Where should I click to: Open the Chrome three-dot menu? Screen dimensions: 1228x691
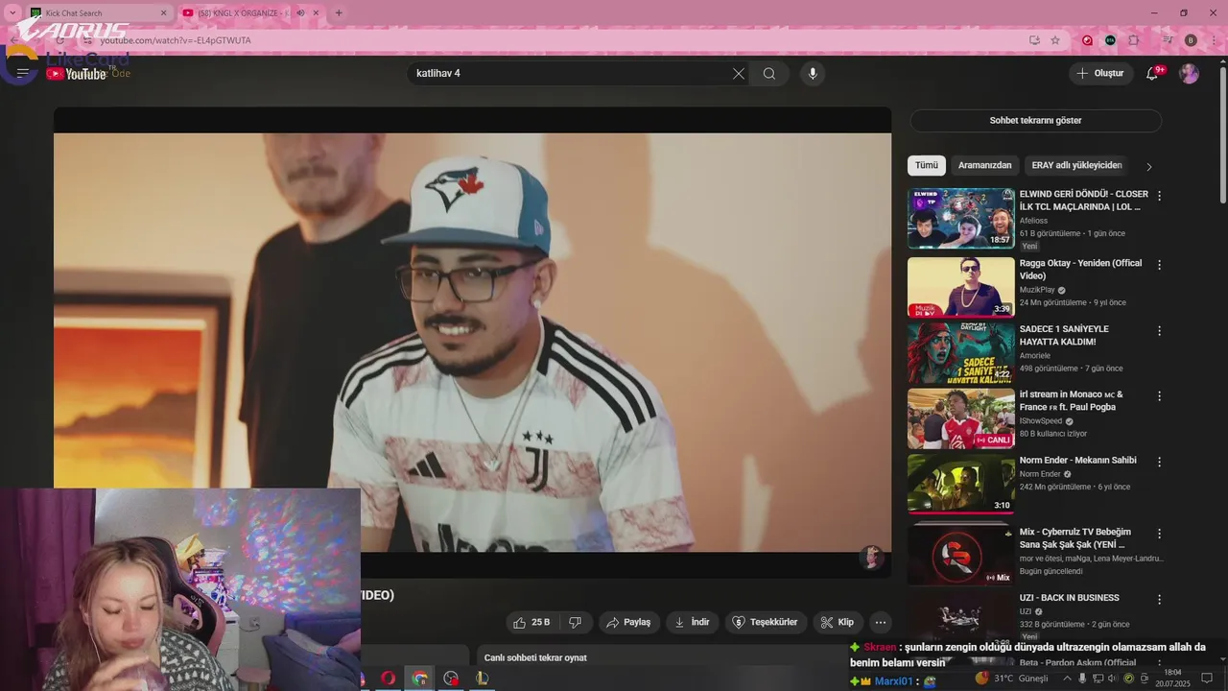click(1212, 40)
